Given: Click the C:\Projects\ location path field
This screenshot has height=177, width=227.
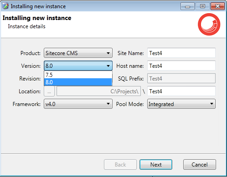Looking at the screenshot, I should pos(98,91).
